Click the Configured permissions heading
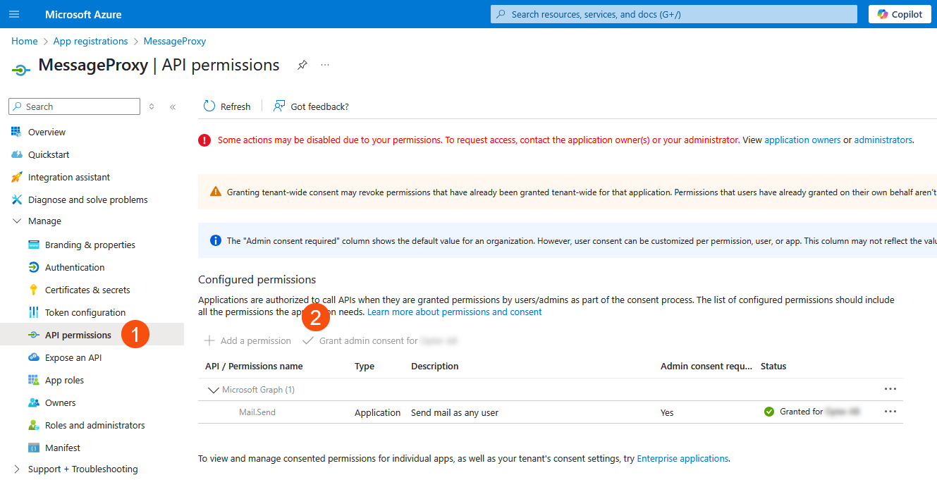The height and width of the screenshot is (480, 937). coord(257,279)
